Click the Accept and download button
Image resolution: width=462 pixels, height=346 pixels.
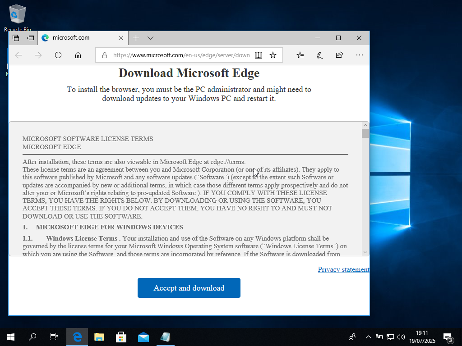[x=189, y=287]
